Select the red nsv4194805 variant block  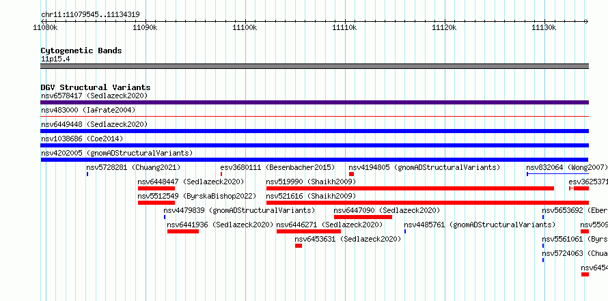[351, 174]
